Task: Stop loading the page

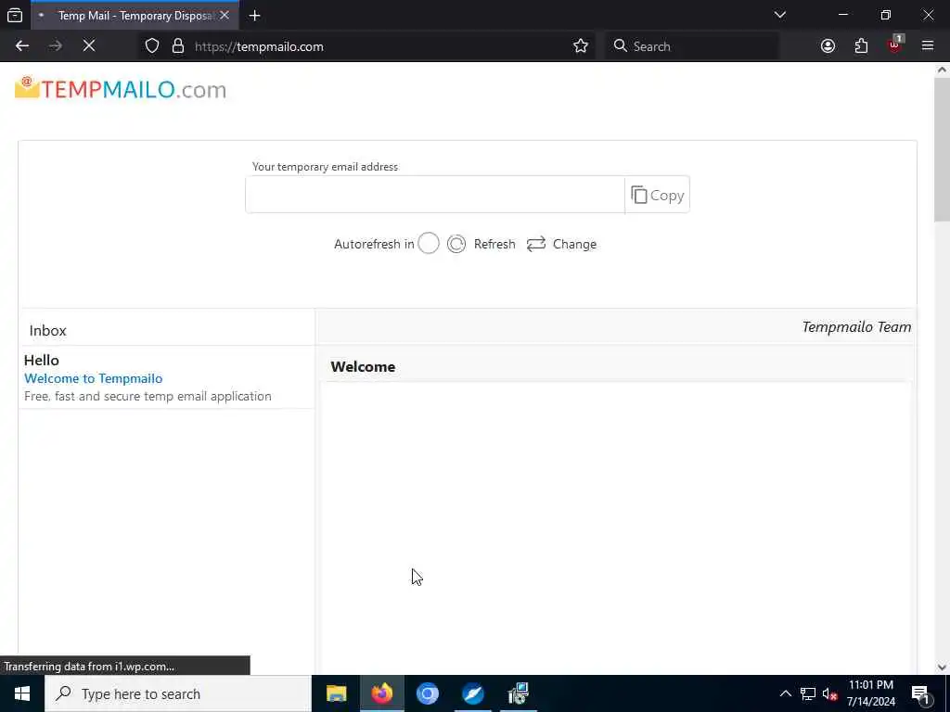Action: [89, 46]
